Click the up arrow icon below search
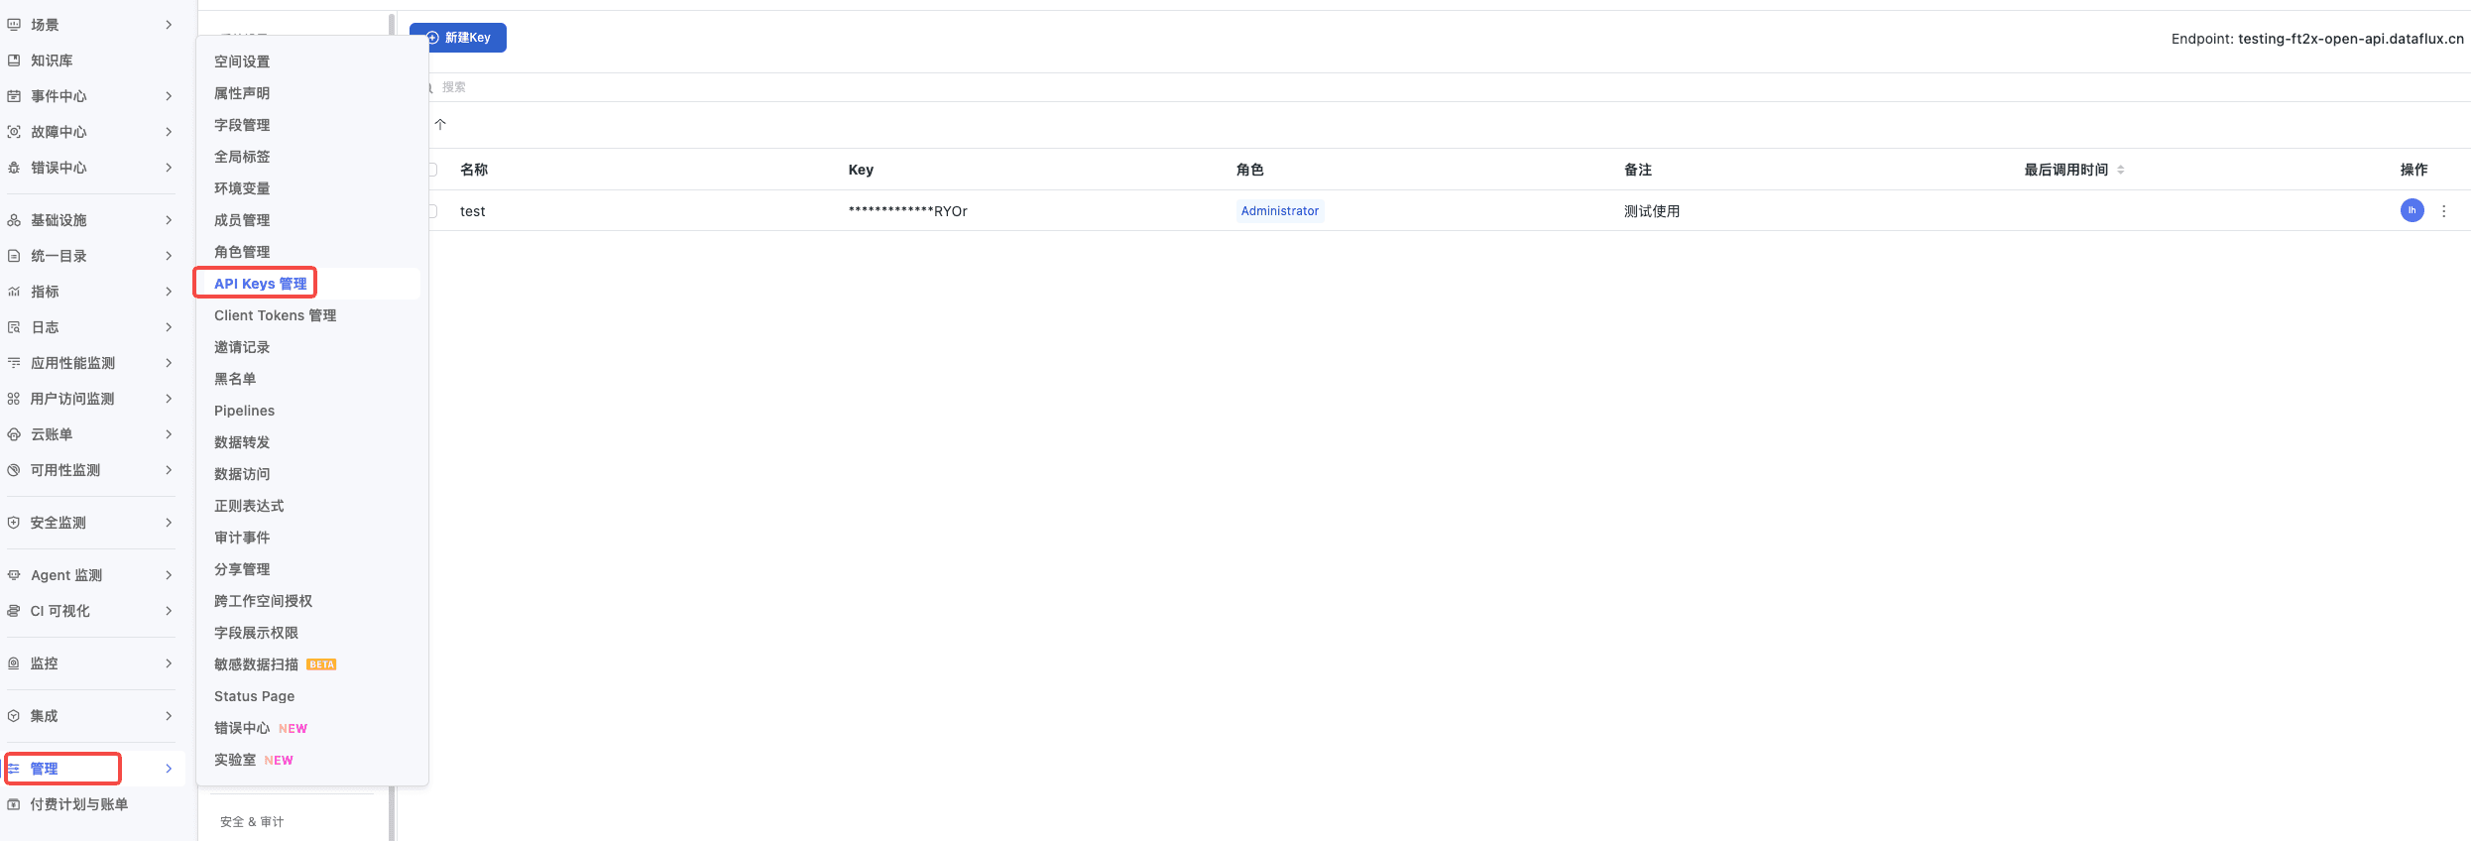 [440, 125]
